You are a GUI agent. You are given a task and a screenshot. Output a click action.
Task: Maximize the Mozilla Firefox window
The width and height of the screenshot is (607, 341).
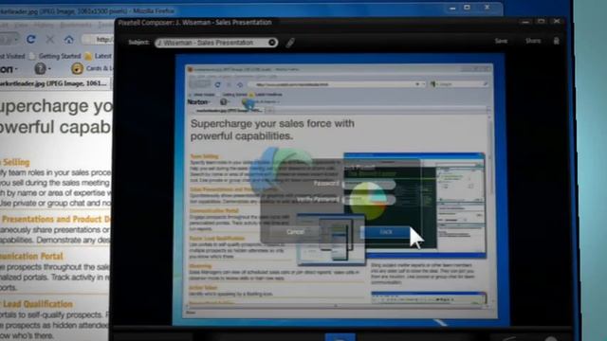468,8
